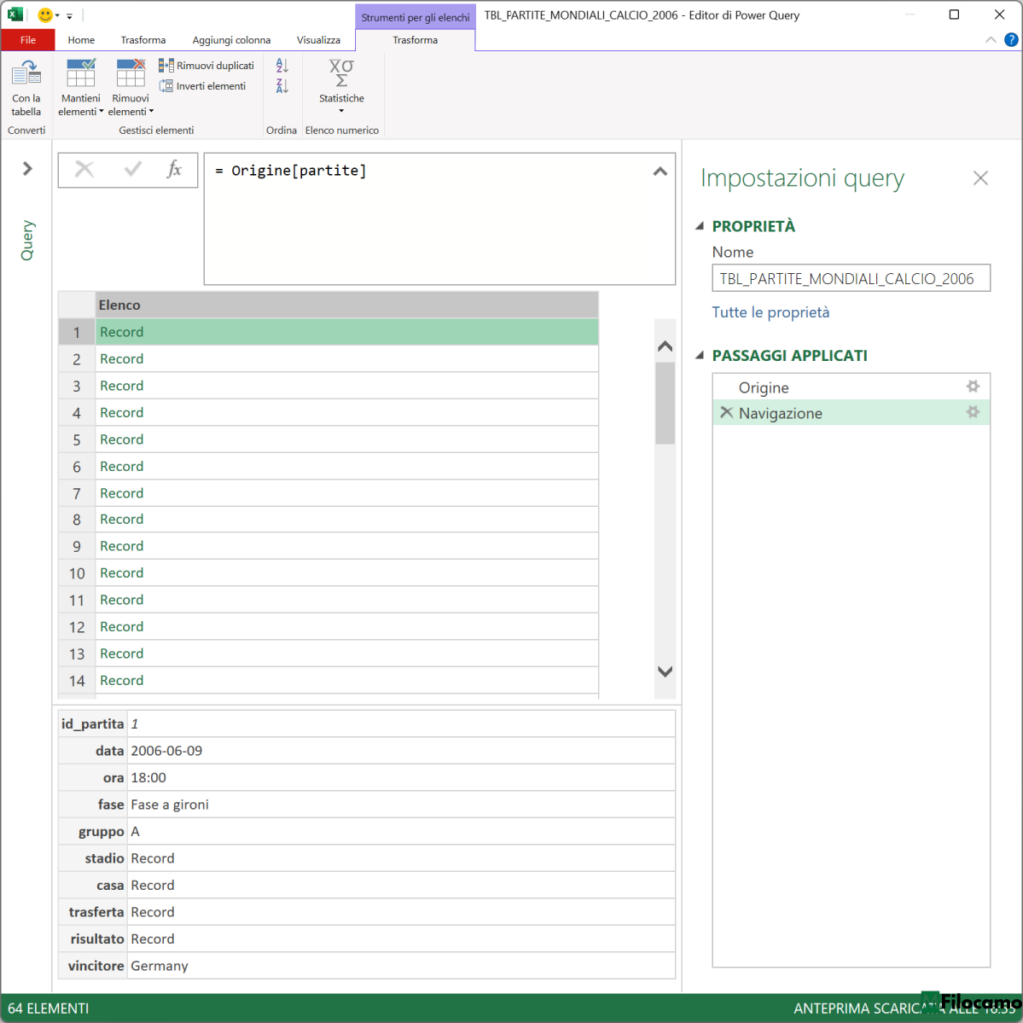Click Rimuovi duplicati button
Image resolution: width=1023 pixels, height=1023 pixels.
point(206,65)
